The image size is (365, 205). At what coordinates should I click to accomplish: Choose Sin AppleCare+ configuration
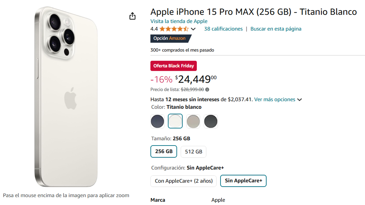(x=243, y=181)
